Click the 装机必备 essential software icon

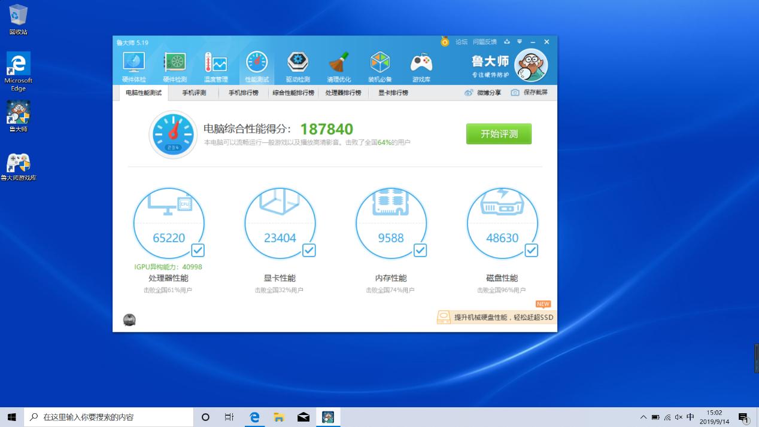pos(380,65)
